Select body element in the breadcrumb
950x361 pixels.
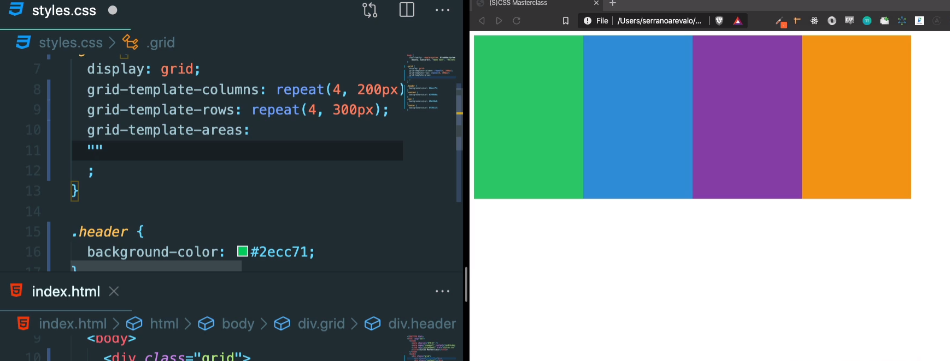tap(238, 323)
